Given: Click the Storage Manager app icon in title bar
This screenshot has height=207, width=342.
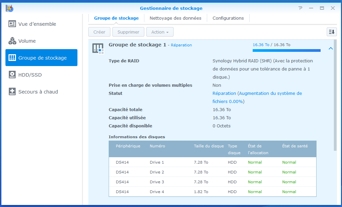Looking at the screenshot, I should pyautogui.click(x=9, y=8).
